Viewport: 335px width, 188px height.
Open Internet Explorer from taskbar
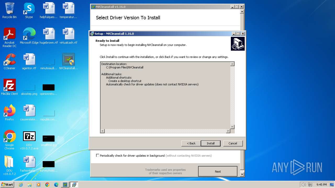[21, 185]
